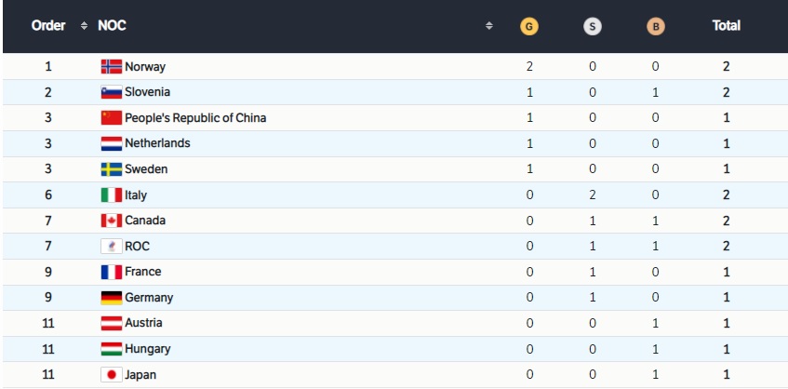This screenshot has width=788, height=389.
Task: Select the Sweden country name
Action: coord(146,169)
